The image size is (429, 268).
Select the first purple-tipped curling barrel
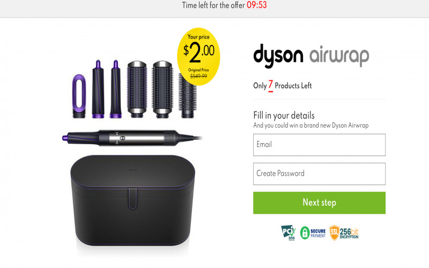pos(98,89)
